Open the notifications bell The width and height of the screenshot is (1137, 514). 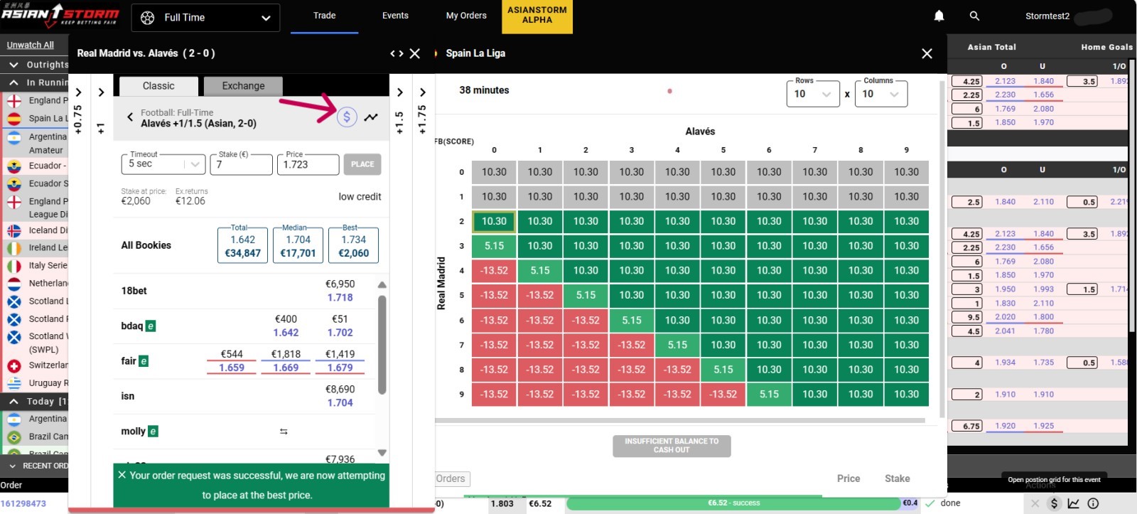coord(939,16)
